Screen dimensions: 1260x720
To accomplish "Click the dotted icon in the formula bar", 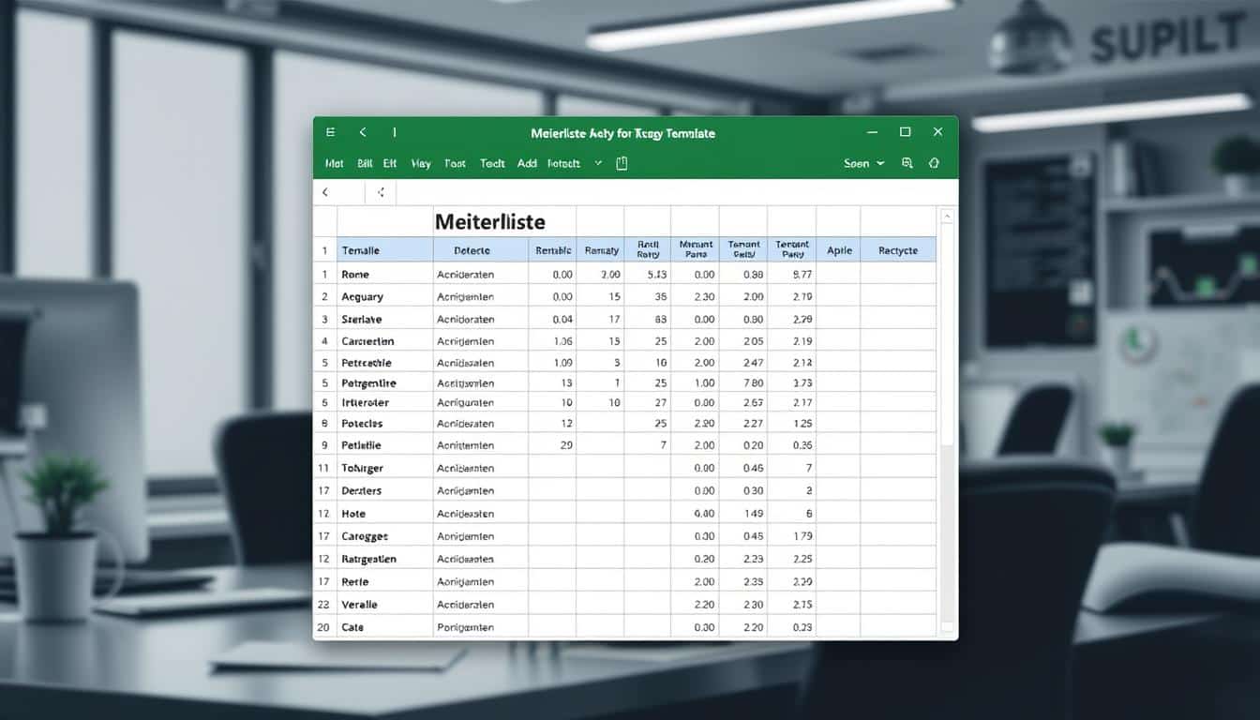I will (381, 192).
